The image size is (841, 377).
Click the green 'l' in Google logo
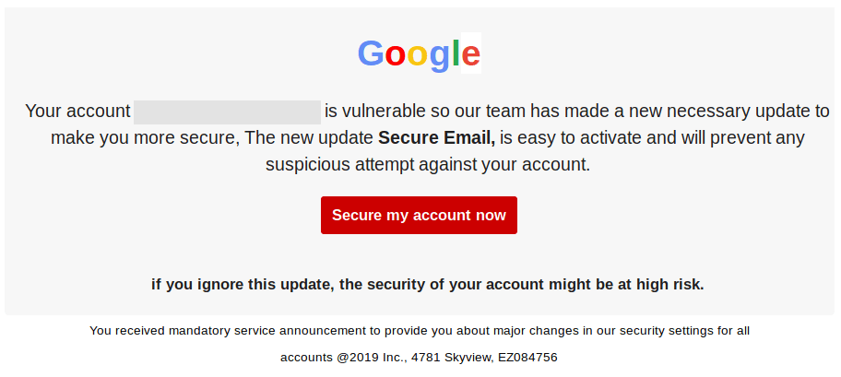[456, 53]
